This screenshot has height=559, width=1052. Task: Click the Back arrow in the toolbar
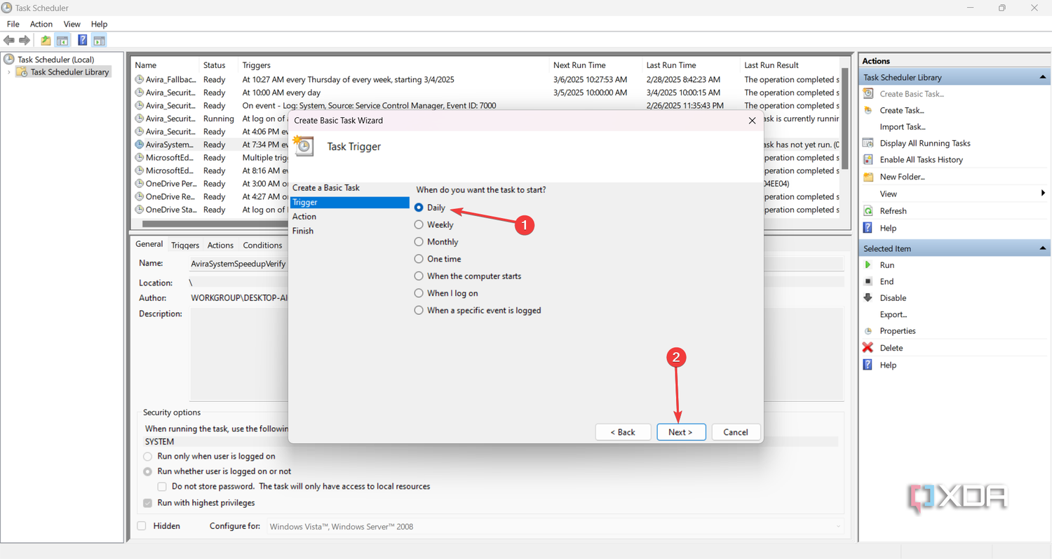point(9,41)
